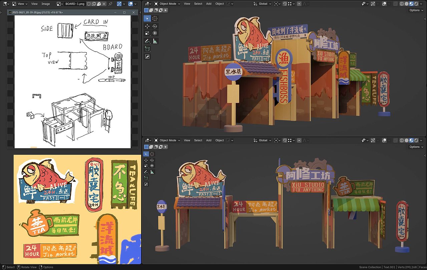Toggle proportional editing in upper 3D viewport
The width and height of the screenshot is (427, 270).
click(299, 4)
